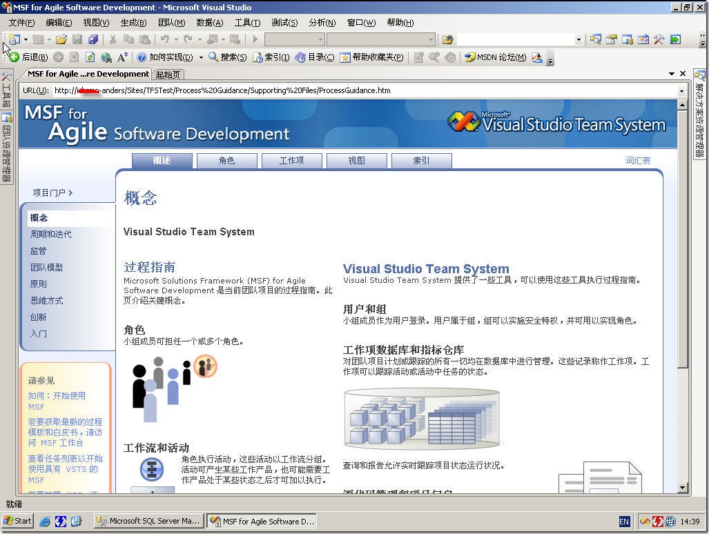709x534 pixels.
Task: Open the 周期和迭代 sidebar link
Action: pyautogui.click(x=50, y=234)
